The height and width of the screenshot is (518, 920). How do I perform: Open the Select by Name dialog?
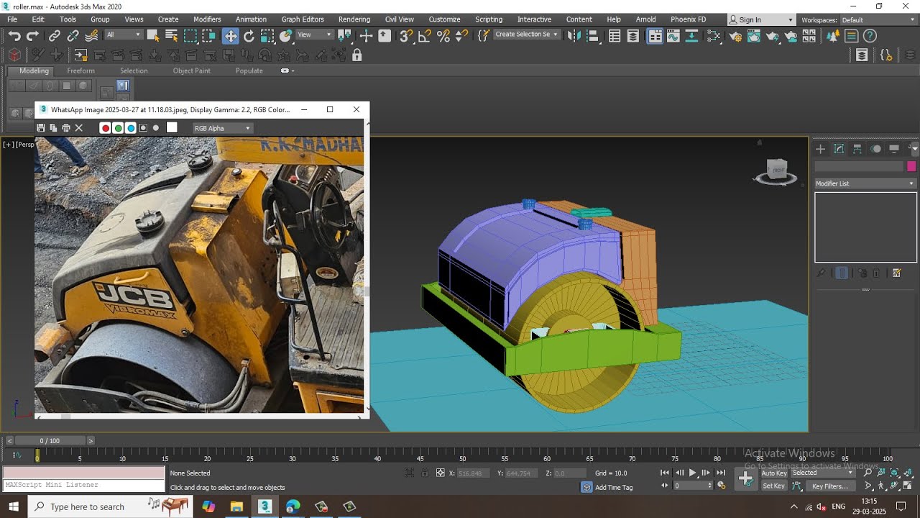point(171,36)
